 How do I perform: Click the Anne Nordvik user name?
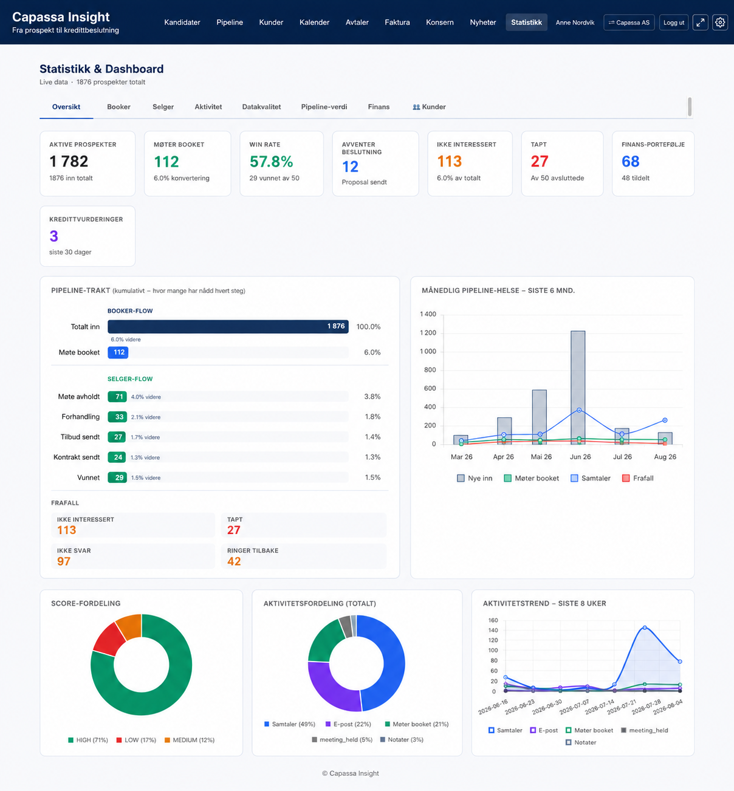[x=575, y=22]
